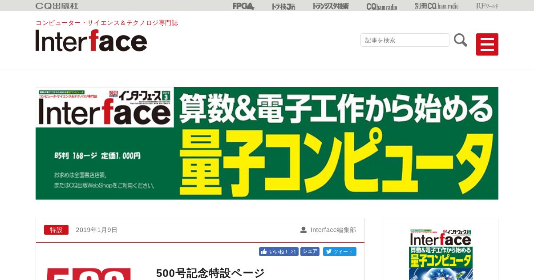The height and width of the screenshot is (280, 534).
Task: Open the 500号記念特設ページ article title
Action: click(210, 273)
